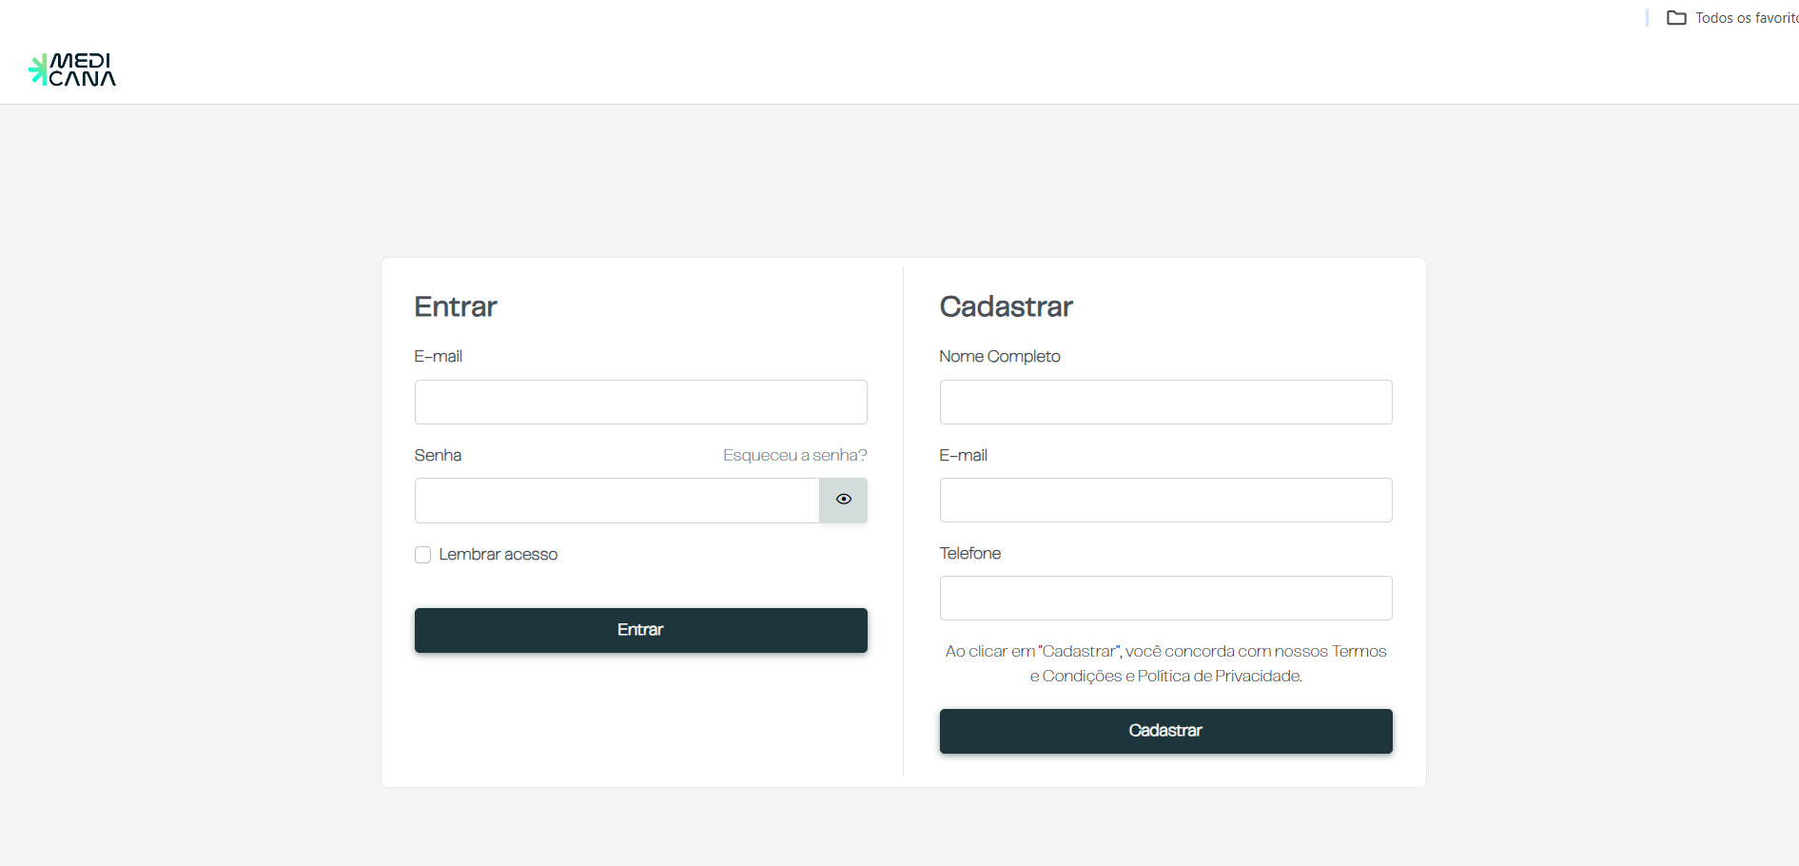1799x866 pixels.
Task: Click the Nome Completo label
Action: (x=999, y=357)
